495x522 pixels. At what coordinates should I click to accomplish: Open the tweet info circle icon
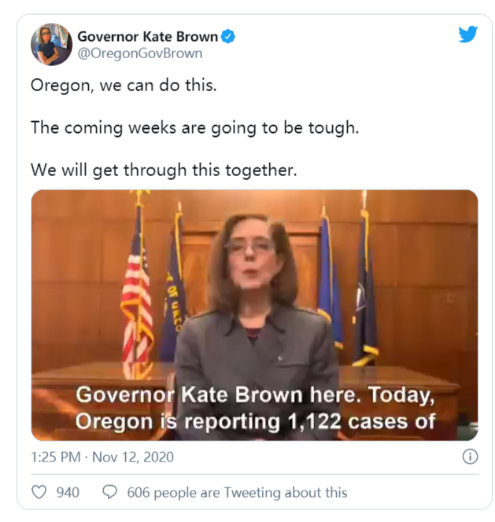point(470,457)
